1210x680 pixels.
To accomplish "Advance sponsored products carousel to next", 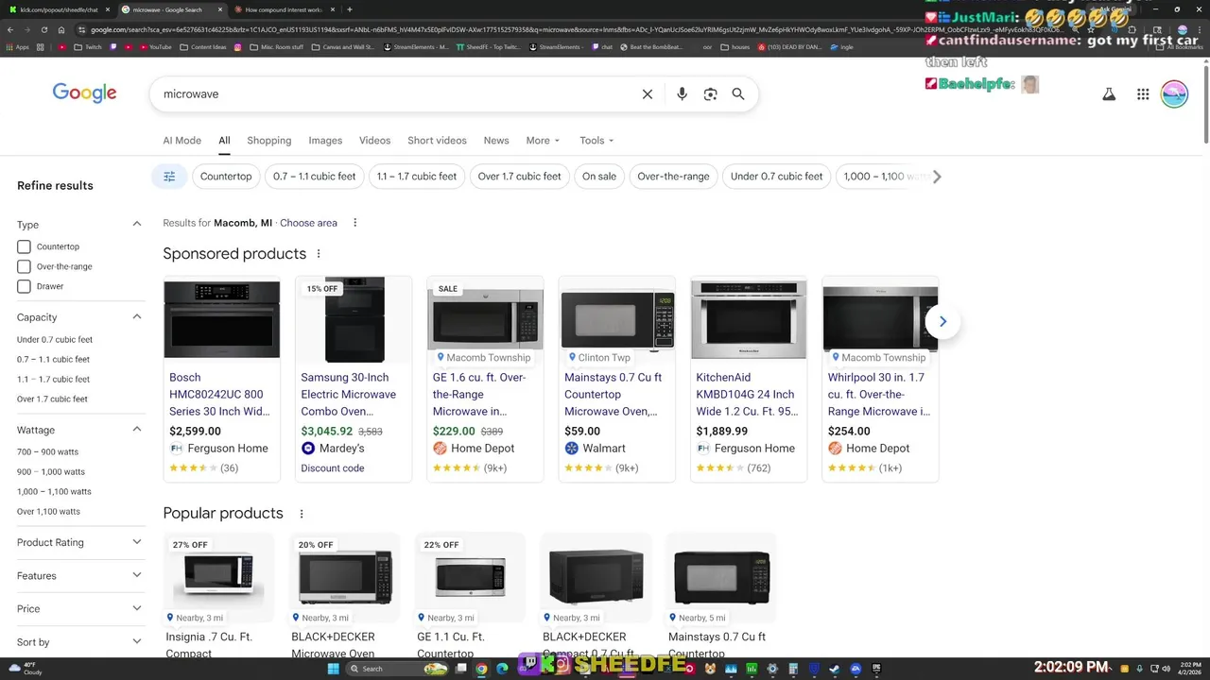I will (942, 322).
